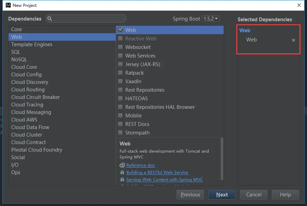This screenshot has height=206, width=307.
Task: Open the Reference doc link
Action: (x=141, y=165)
